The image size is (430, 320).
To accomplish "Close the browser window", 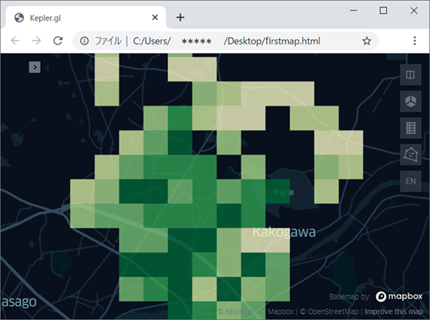I will tap(414, 11).
